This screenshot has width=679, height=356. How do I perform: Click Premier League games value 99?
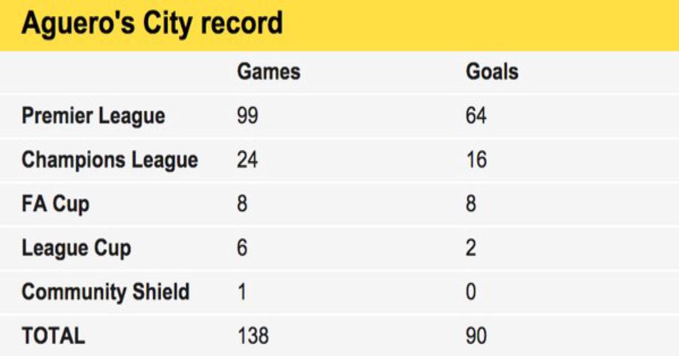pos(247,116)
